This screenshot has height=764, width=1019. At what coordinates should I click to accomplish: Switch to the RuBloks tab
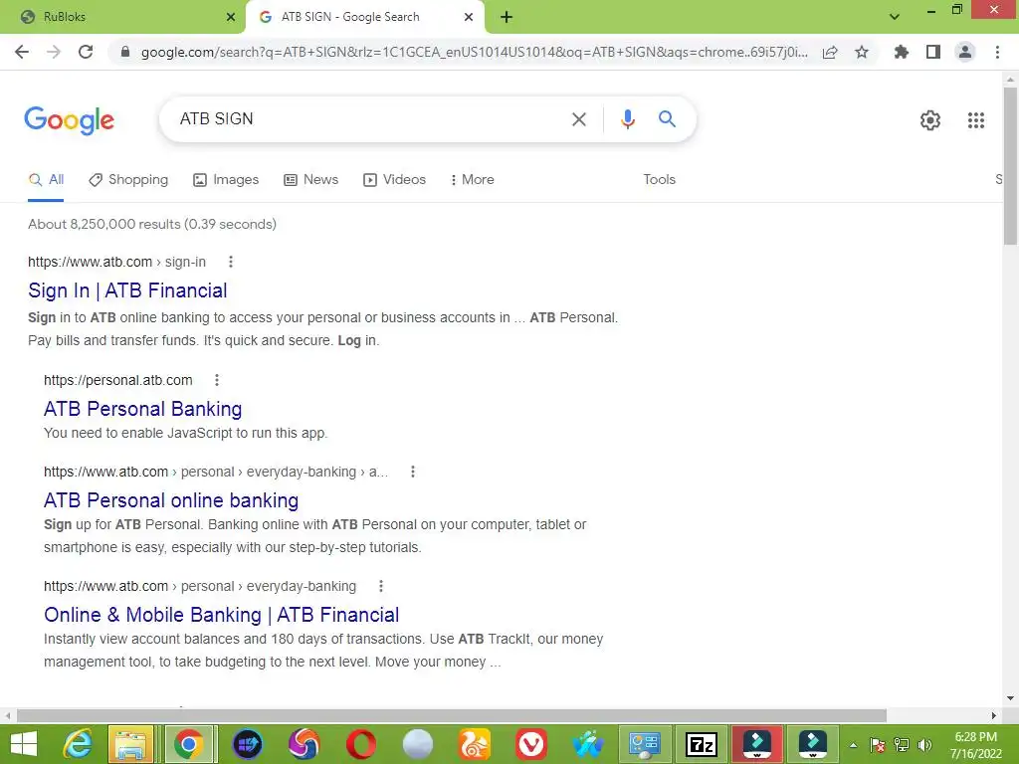click(122, 17)
